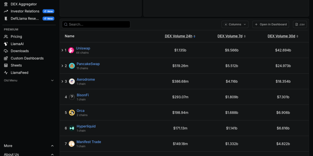This screenshot has height=156, width=313.
Task: Click the Orca logo icon
Action: coord(72,113)
